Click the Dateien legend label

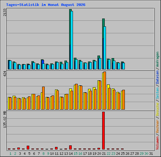[x=158, y=77]
